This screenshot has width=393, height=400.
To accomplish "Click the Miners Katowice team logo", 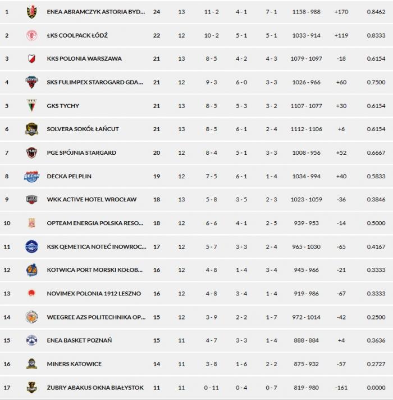I will pos(31,364).
